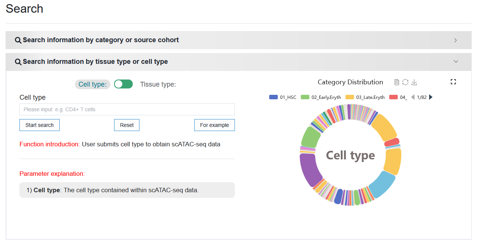This screenshot has width=478, height=243.
Task: Expand chart to fullscreen
Action: 453,82
